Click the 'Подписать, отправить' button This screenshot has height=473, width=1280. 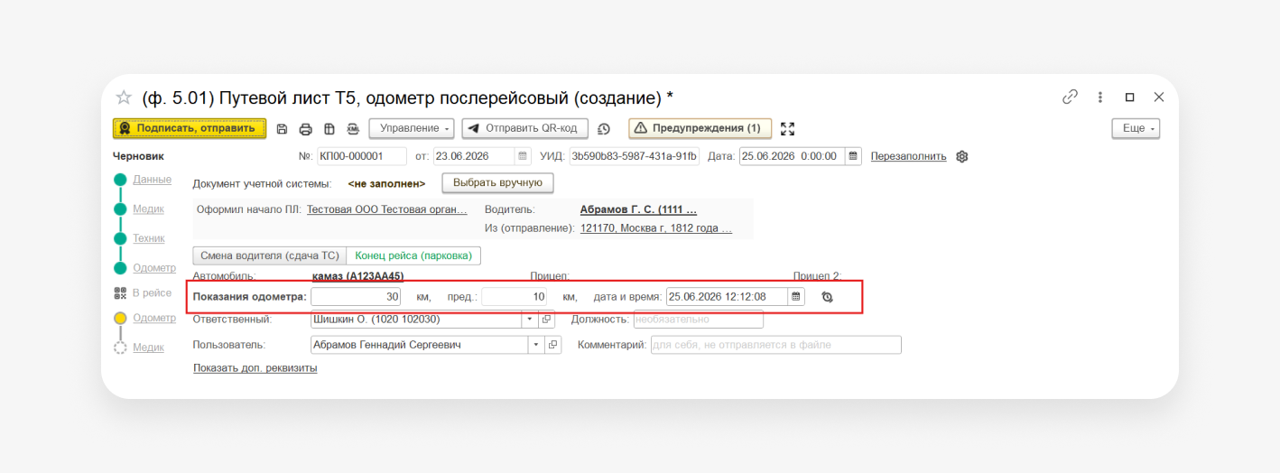190,129
